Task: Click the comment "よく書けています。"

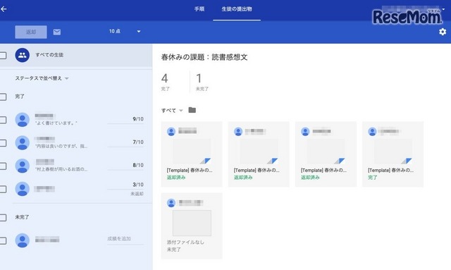Action: click(x=56, y=123)
